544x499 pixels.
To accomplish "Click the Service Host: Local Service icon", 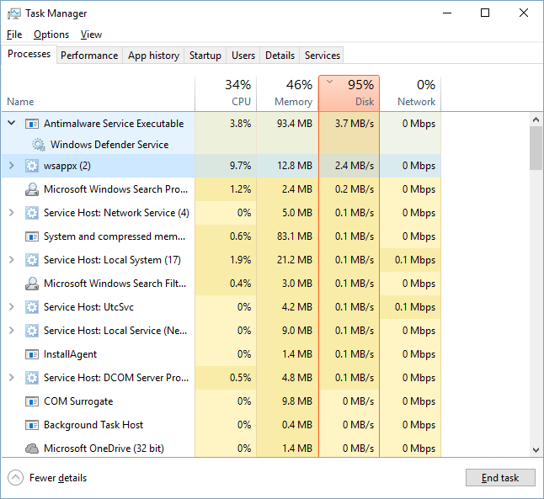I will coord(32,331).
